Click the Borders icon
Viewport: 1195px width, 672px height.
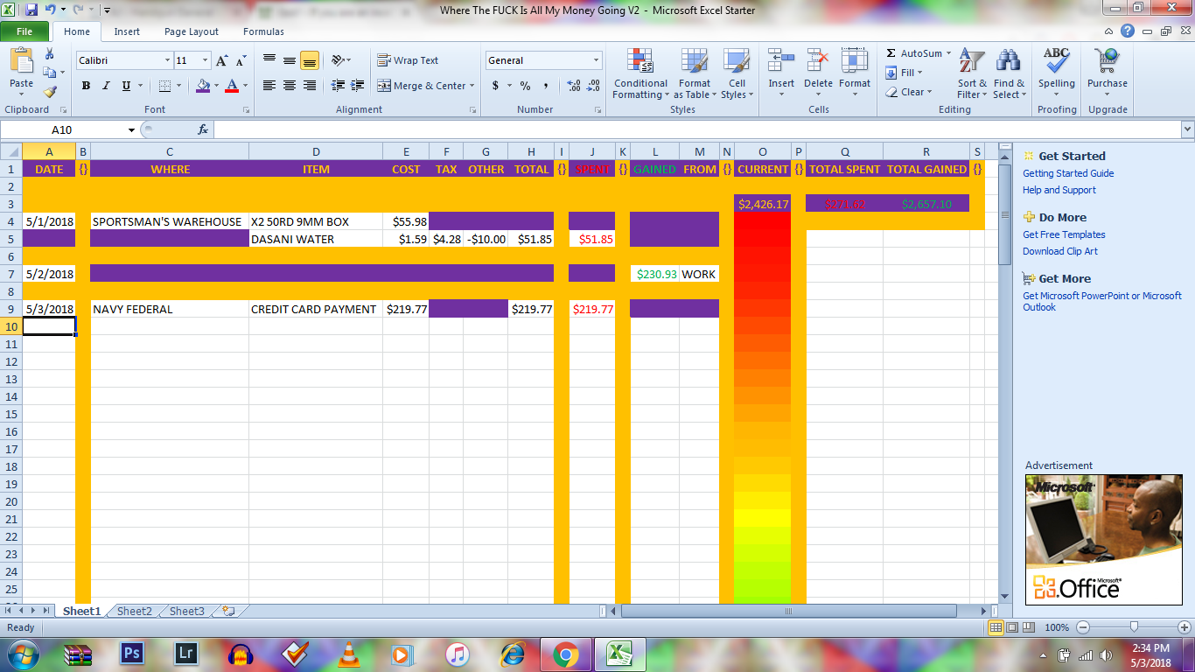(164, 86)
